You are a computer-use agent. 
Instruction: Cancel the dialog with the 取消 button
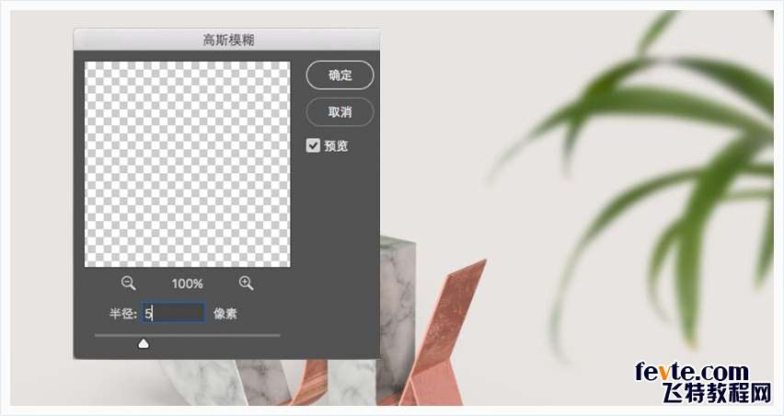click(x=340, y=112)
